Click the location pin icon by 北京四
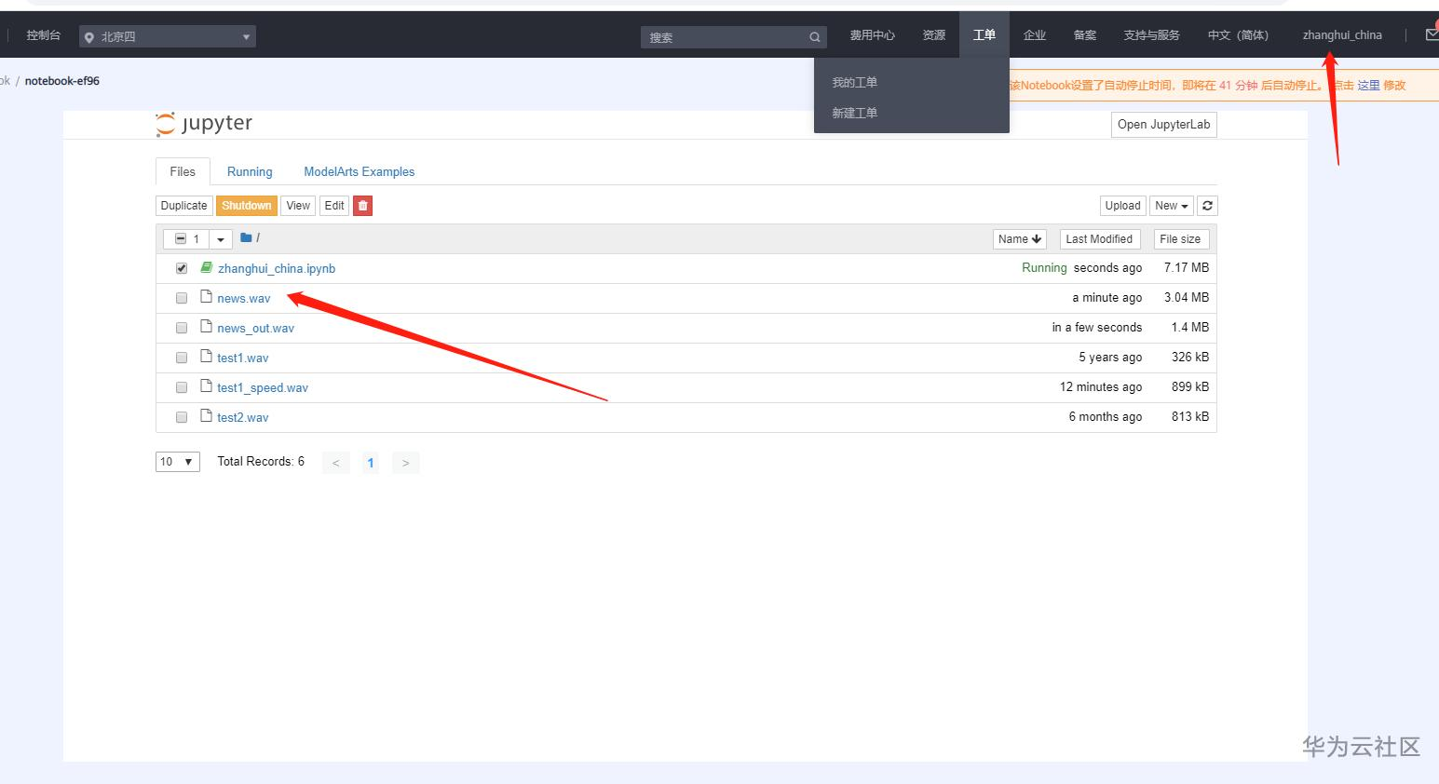The height and width of the screenshot is (784, 1439). (x=89, y=37)
